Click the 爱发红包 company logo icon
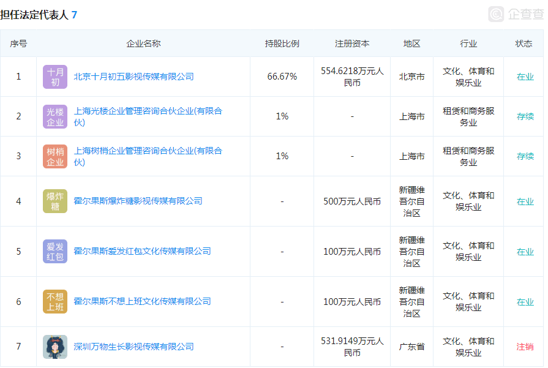 55,252
